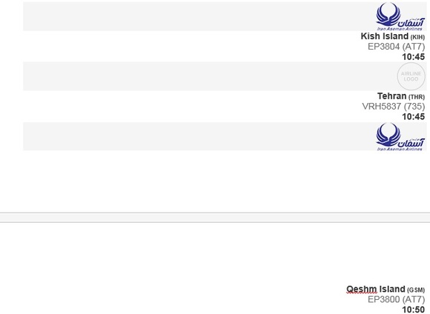Click the (AT7) aircraft type beside EP3804

click(x=414, y=47)
